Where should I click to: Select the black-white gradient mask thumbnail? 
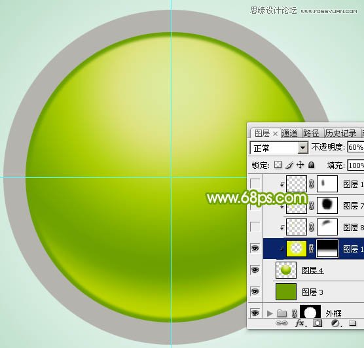327,249
